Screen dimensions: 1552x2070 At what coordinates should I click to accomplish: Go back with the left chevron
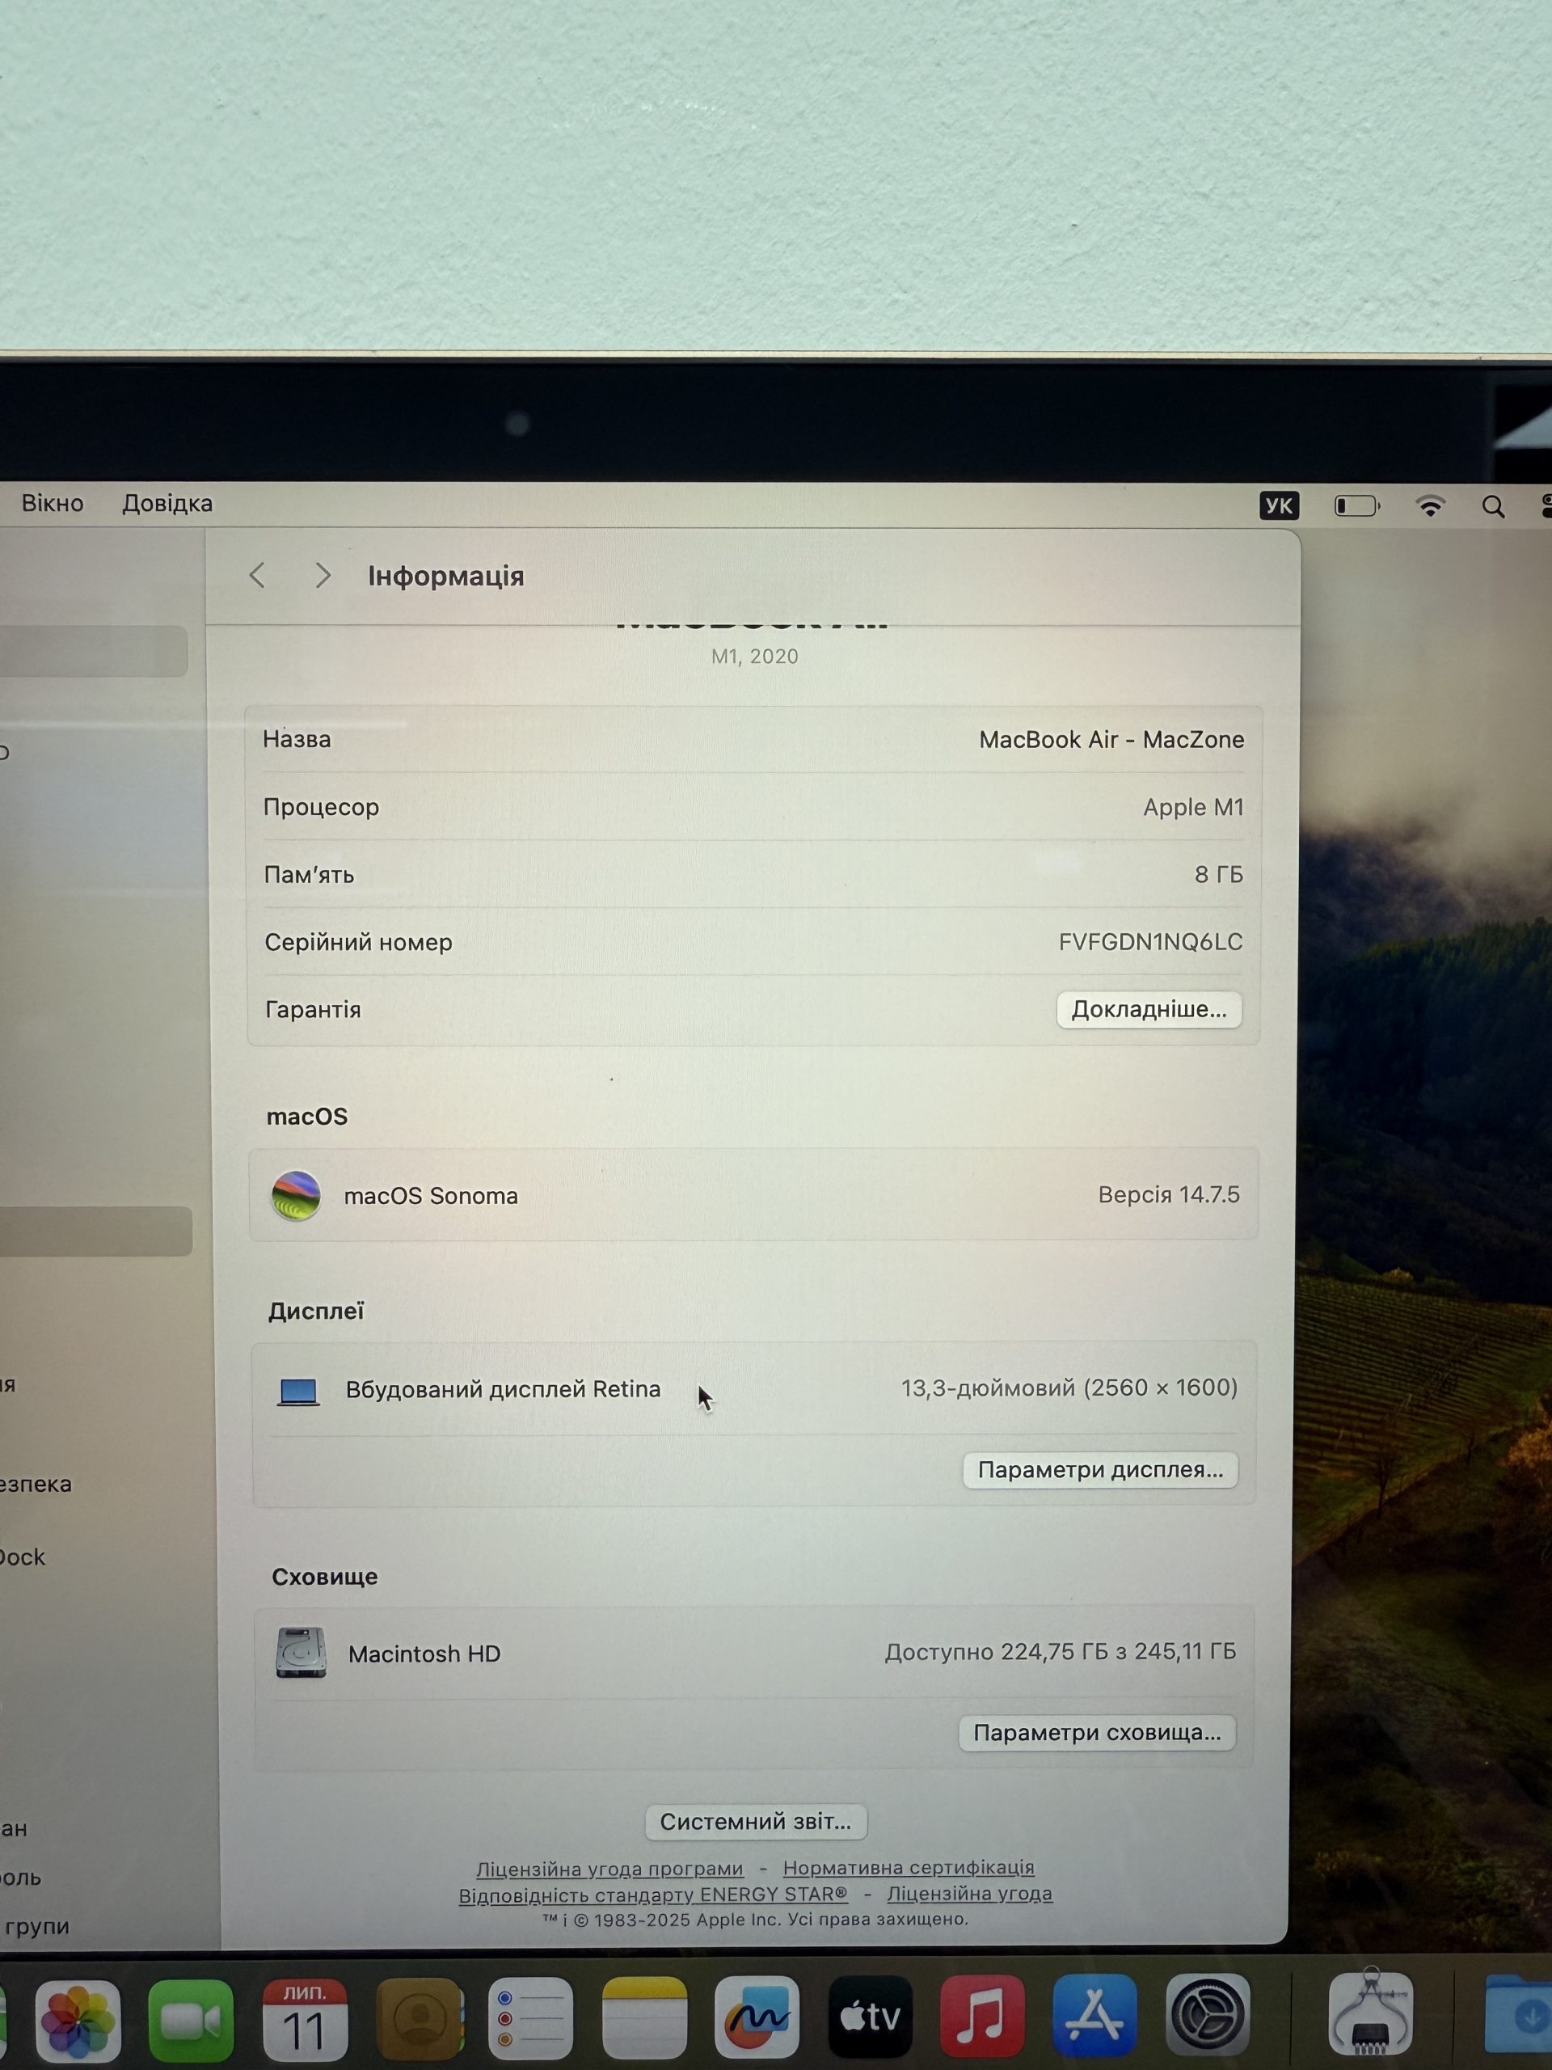tap(258, 576)
